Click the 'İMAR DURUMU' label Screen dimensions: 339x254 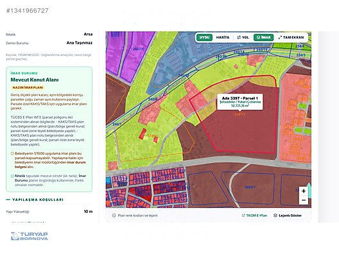point(24,73)
